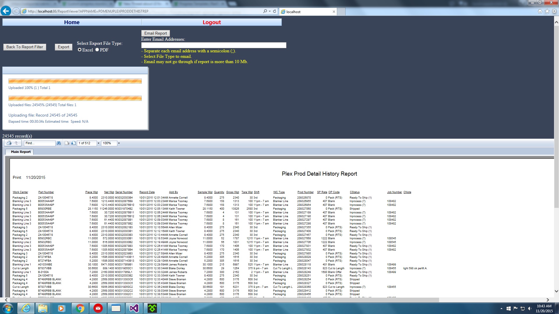
Task: Launch Chrome from the taskbar
Action: coord(80,308)
